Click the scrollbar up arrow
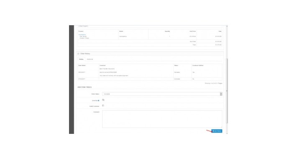 coord(227,26)
